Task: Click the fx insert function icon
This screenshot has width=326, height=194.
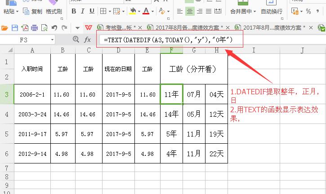Action: [87, 40]
